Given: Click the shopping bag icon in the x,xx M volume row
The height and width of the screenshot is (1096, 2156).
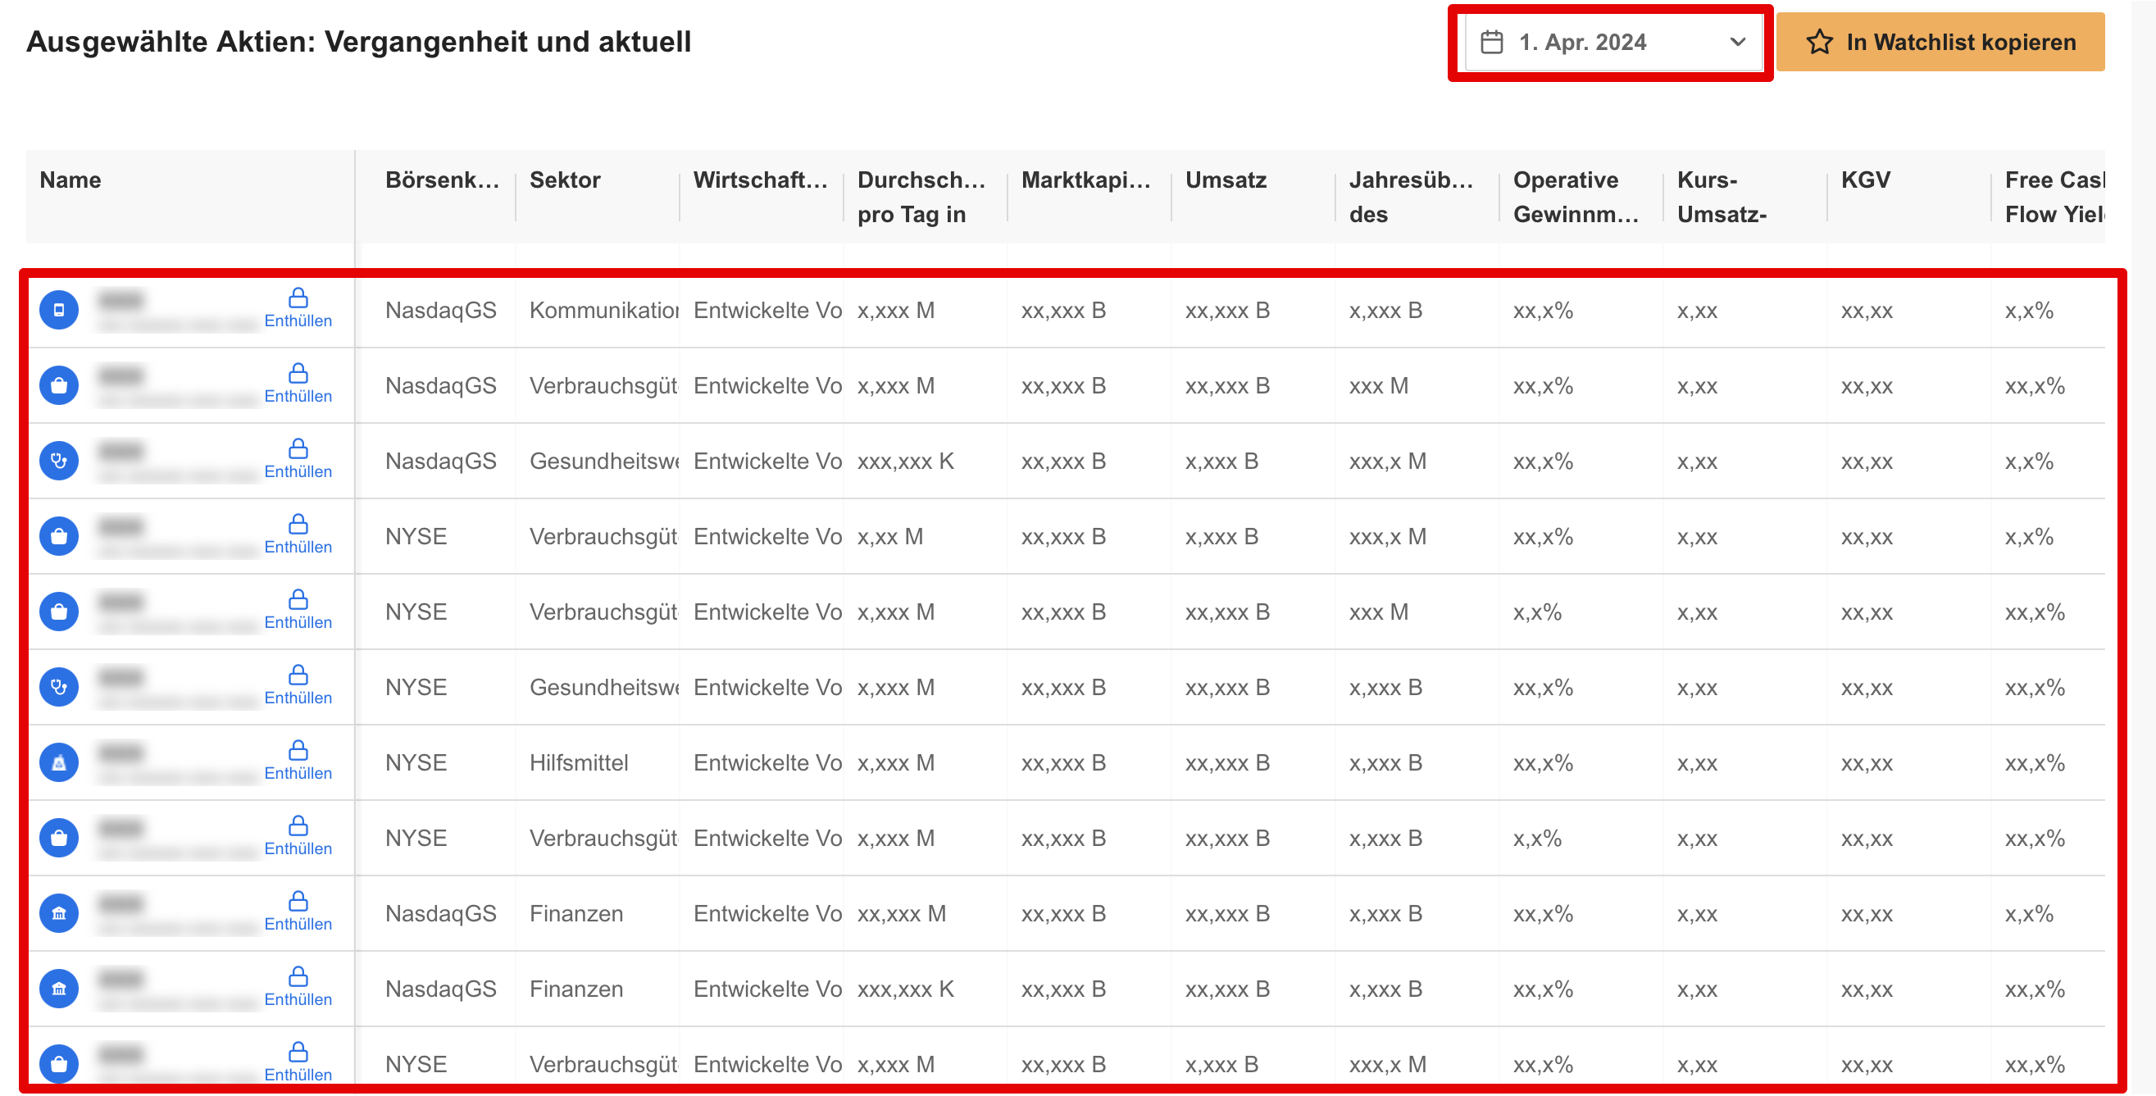Looking at the screenshot, I should (x=58, y=536).
